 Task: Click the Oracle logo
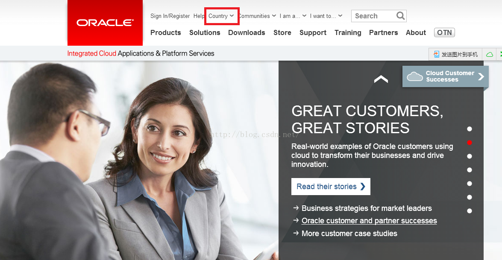(105, 23)
